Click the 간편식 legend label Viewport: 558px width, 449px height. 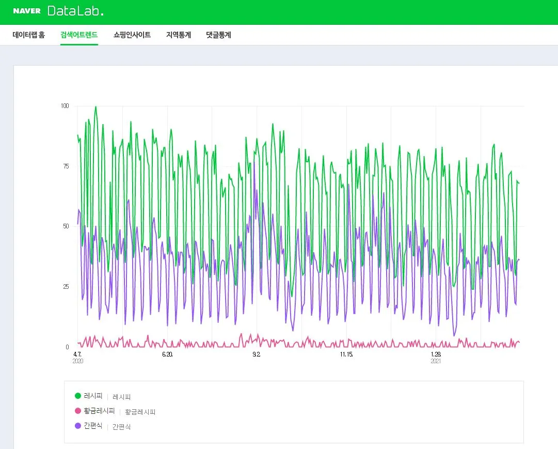click(x=93, y=426)
